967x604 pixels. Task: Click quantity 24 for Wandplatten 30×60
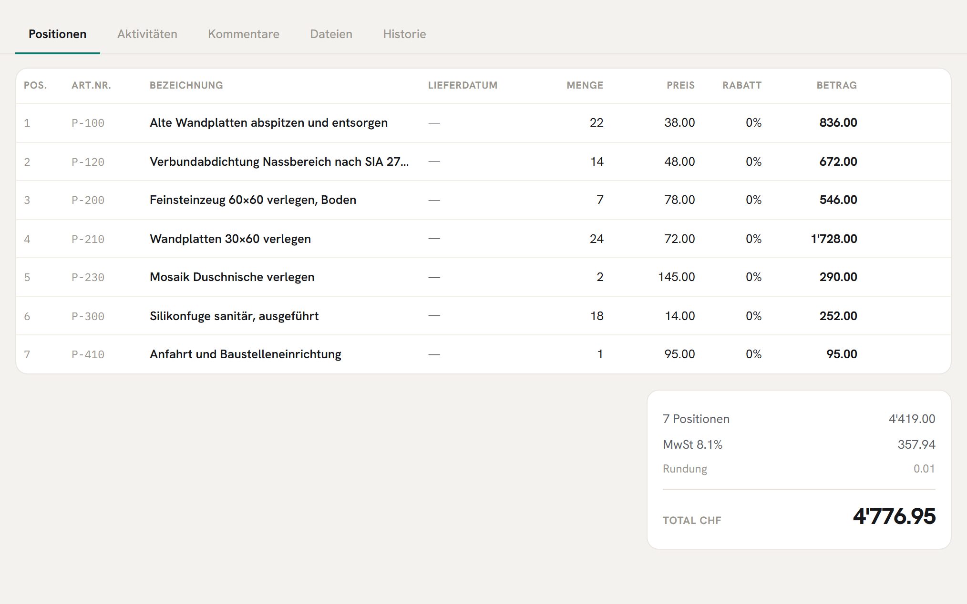point(597,239)
